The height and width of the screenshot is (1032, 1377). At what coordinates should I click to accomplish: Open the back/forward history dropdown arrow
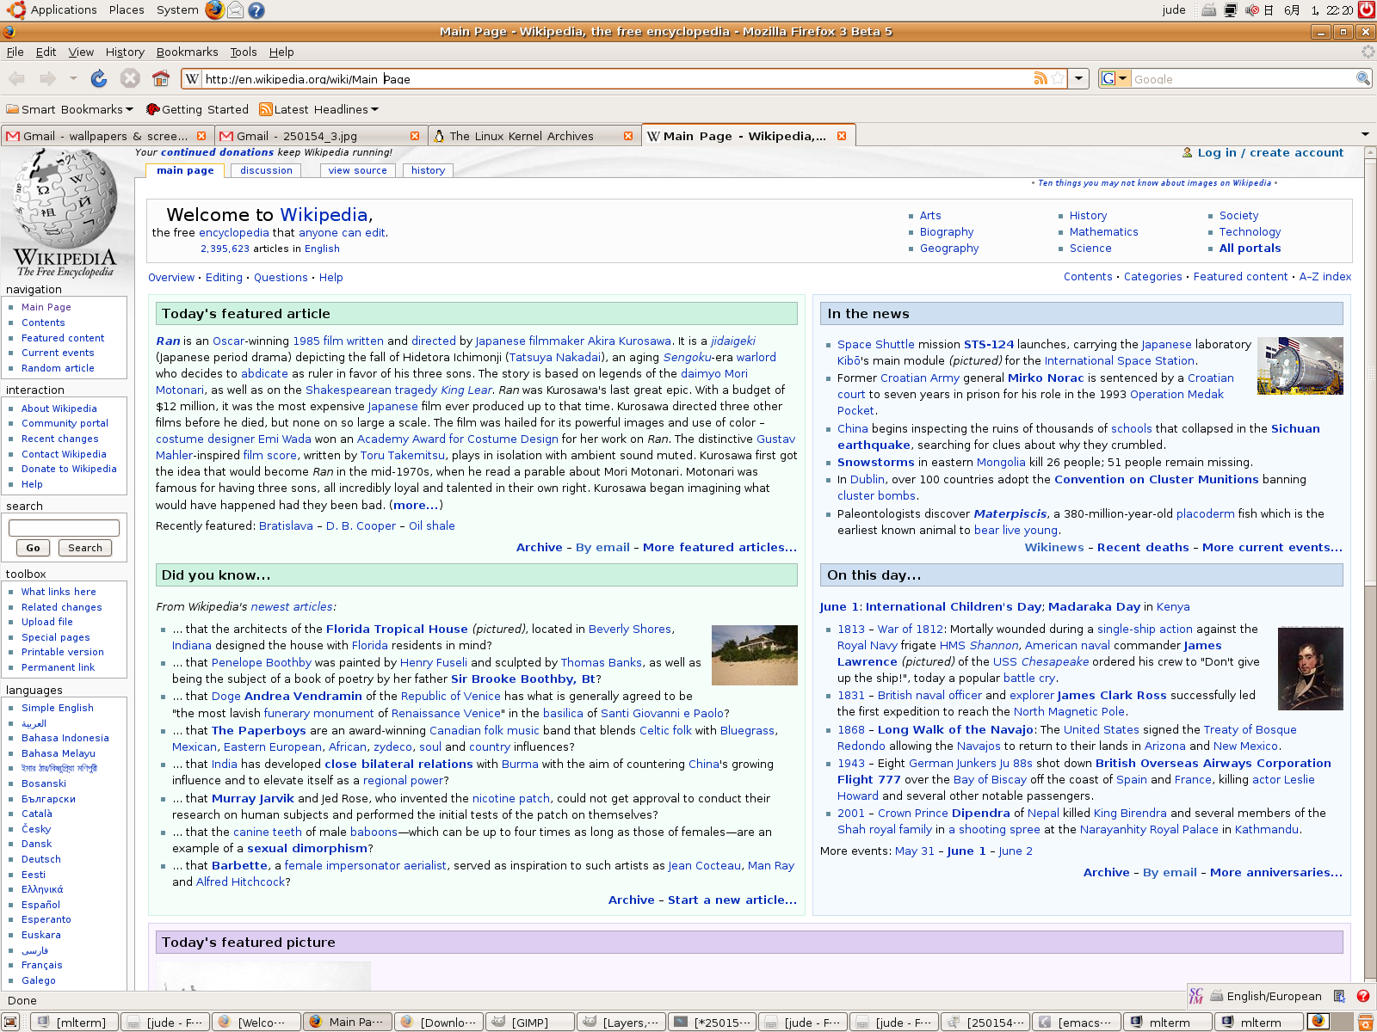tap(73, 79)
